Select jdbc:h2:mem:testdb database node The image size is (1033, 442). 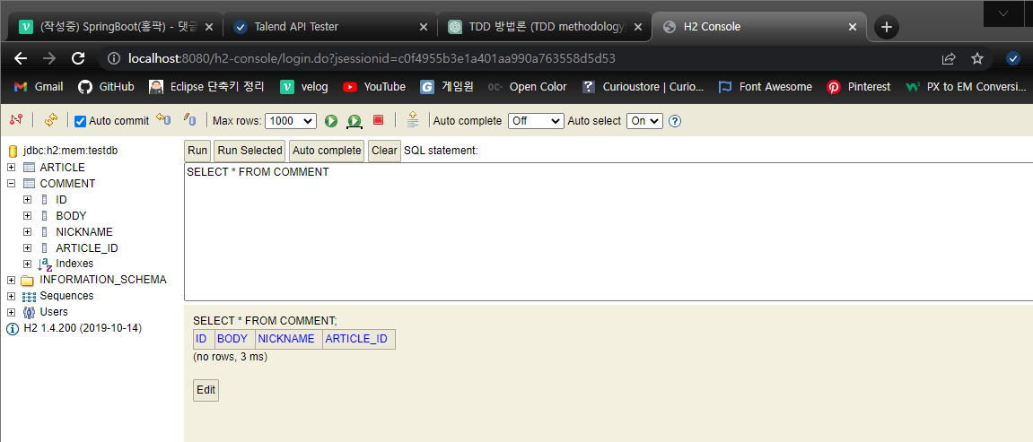click(71, 151)
